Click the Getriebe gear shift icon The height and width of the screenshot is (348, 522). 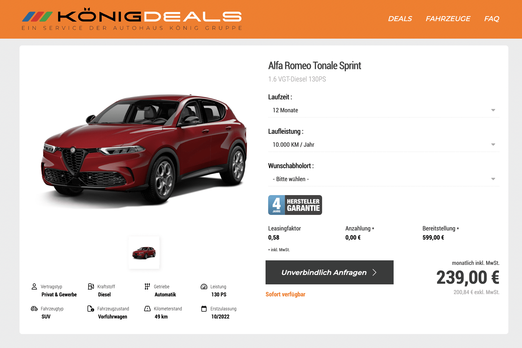(147, 286)
